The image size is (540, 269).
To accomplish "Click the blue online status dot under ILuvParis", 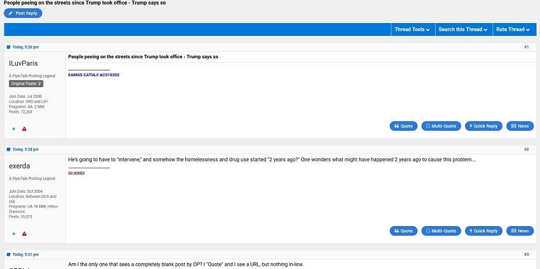I will [x=14, y=129].
